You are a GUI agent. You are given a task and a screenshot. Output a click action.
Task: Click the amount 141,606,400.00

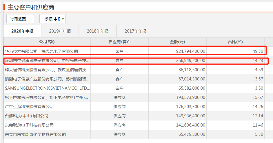190,125
